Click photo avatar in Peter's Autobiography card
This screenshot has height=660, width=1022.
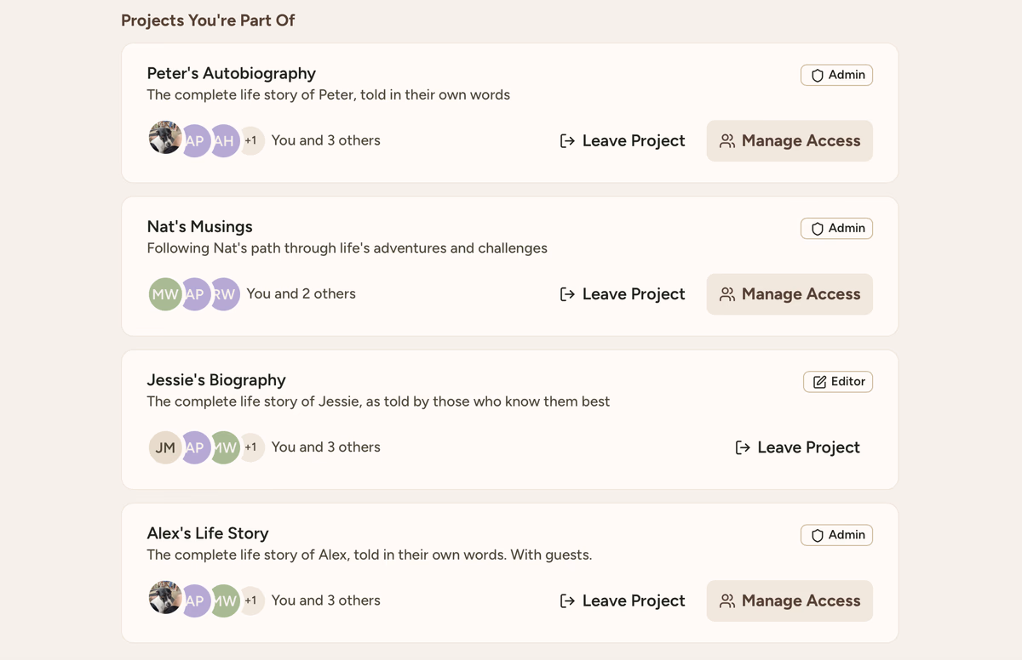(163, 138)
